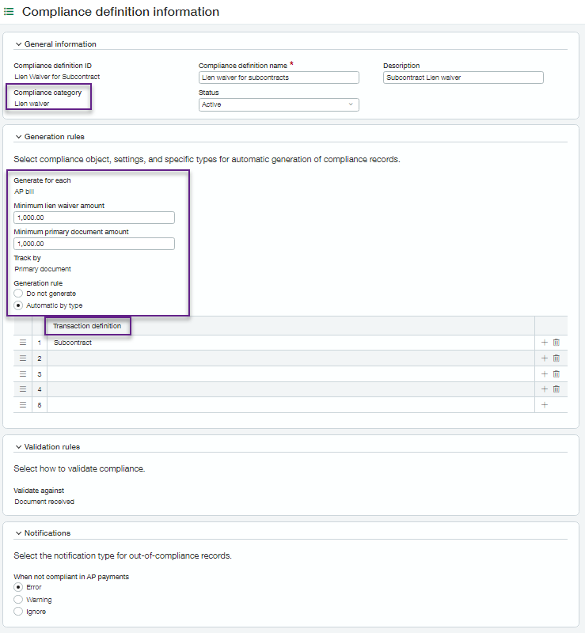Viewport: 585px width, 633px height.
Task: Delete row 3 of transaction definitions
Action: (556, 373)
